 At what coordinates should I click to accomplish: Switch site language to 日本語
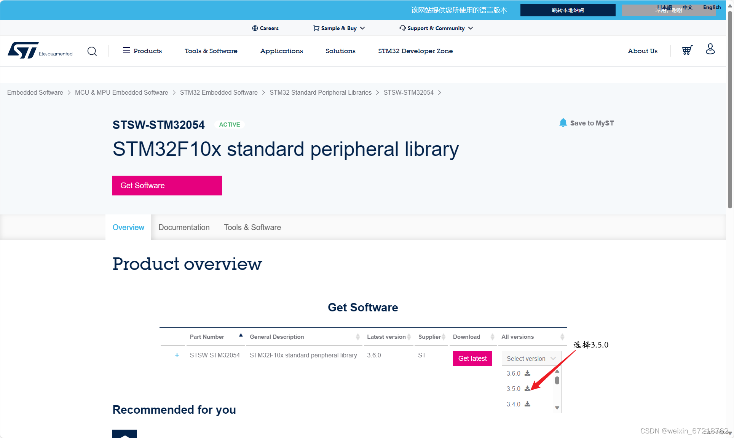click(664, 7)
